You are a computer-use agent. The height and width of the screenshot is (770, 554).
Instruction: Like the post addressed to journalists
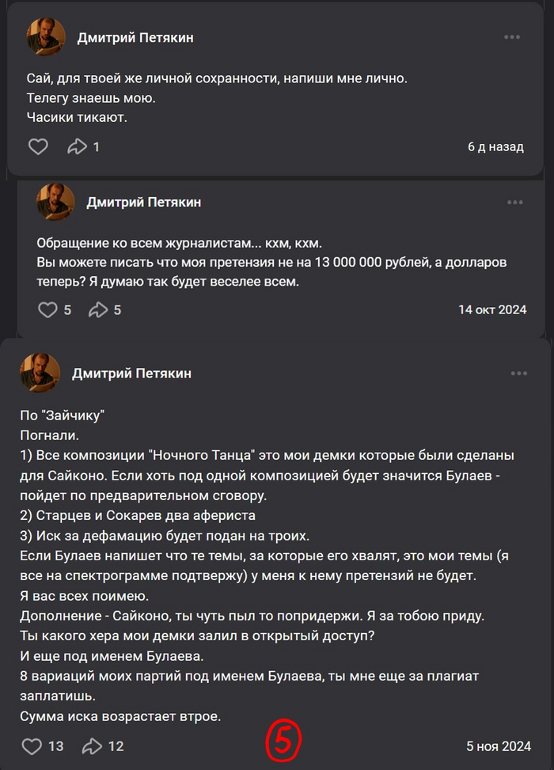(48, 309)
